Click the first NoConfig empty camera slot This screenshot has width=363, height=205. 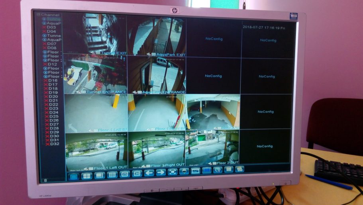(x=214, y=39)
